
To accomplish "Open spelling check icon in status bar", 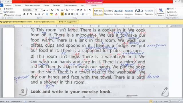I will [x=25, y=102].
